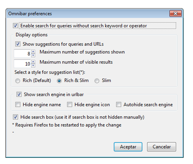Screen dimensions: 193x164
Task: Click the suggestions count input field
Action: [22, 53]
